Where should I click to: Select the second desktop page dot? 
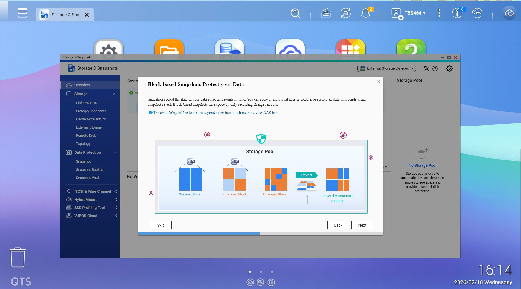(261, 272)
